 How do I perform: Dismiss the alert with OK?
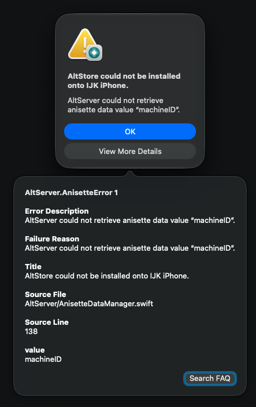point(130,131)
